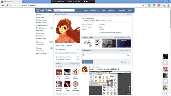Click the profile completion progress bar
The height and width of the screenshot is (96, 171).
pyautogui.click(x=67, y=53)
